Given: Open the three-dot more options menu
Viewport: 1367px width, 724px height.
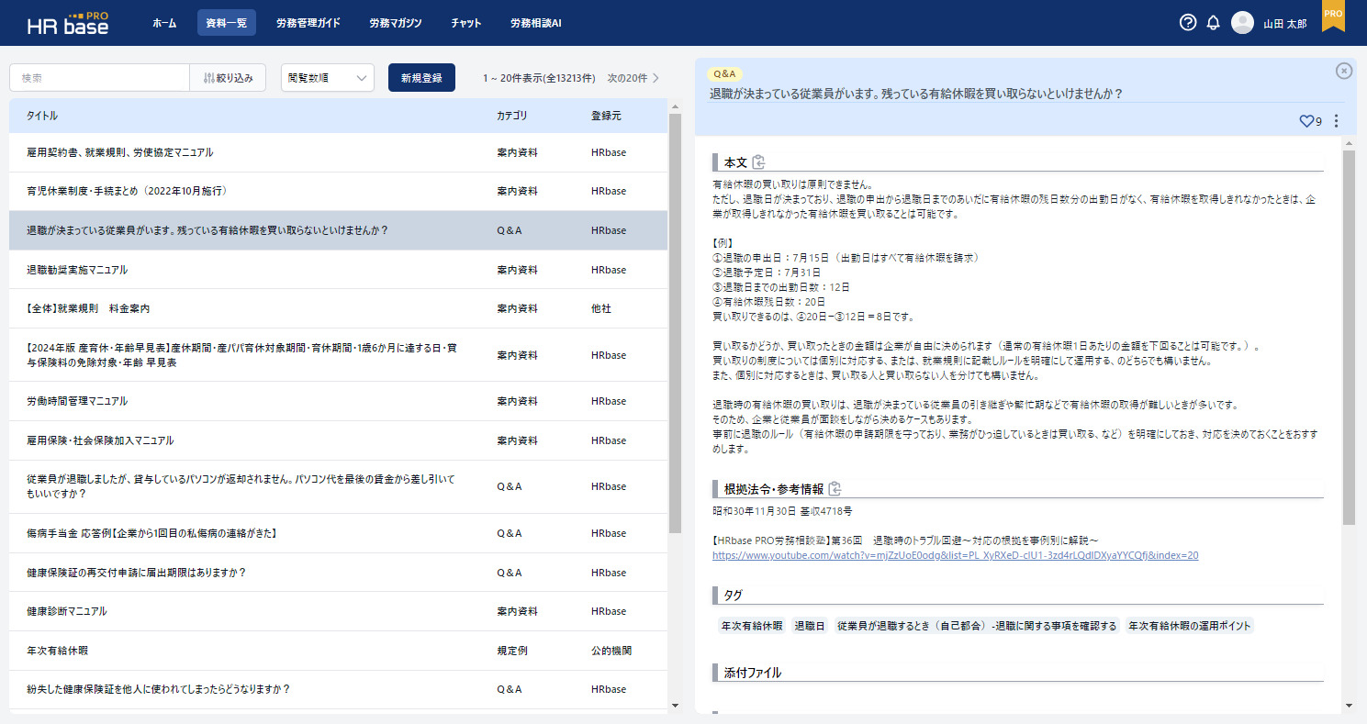Looking at the screenshot, I should (x=1336, y=121).
